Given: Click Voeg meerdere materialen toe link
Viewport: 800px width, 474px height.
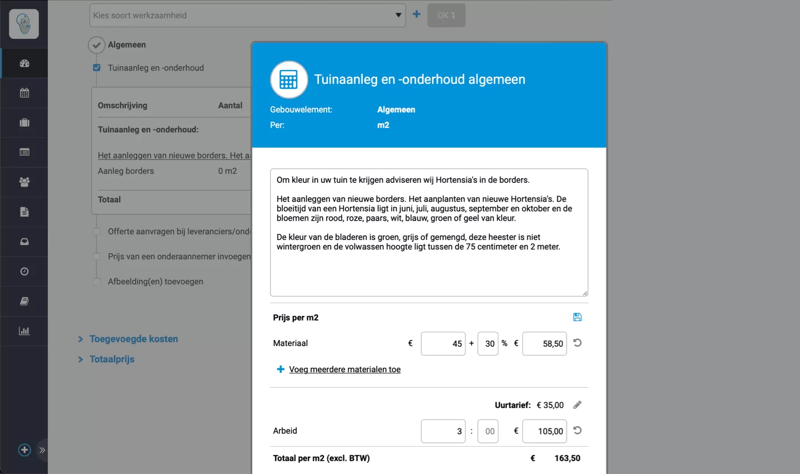Looking at the screenshot, I should [344, 370].
